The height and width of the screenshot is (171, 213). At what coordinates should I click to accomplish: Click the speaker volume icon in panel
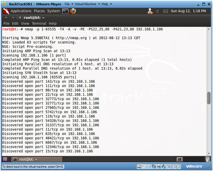pyautogui.click(x=157, y=11)
